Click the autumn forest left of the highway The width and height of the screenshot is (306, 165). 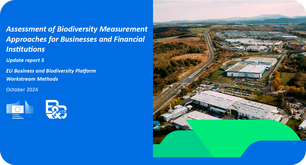[171, 61]
